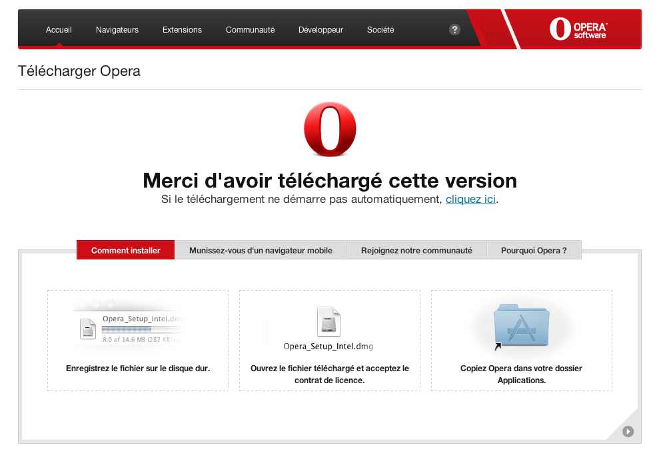Select the Développeur menu item

coord(321,30)
